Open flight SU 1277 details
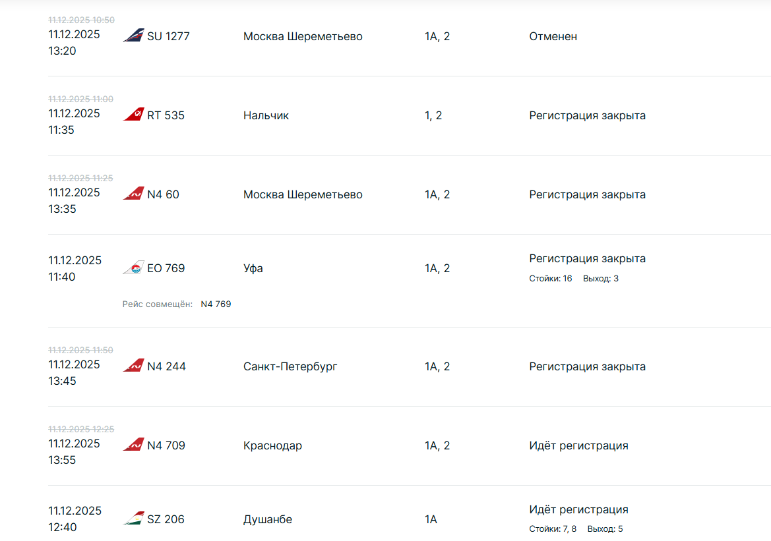This screenshot has height=541, width=771. 168,36
